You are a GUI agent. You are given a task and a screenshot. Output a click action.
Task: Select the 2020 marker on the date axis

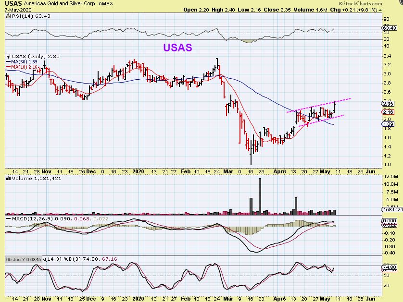pos(138,171)
